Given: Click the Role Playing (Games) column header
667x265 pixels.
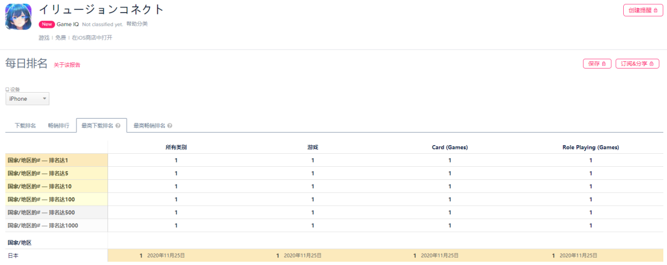Looking at the screenshot, I should 590,147.
